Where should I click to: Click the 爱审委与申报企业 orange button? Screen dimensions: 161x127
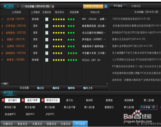pos(93,6)
